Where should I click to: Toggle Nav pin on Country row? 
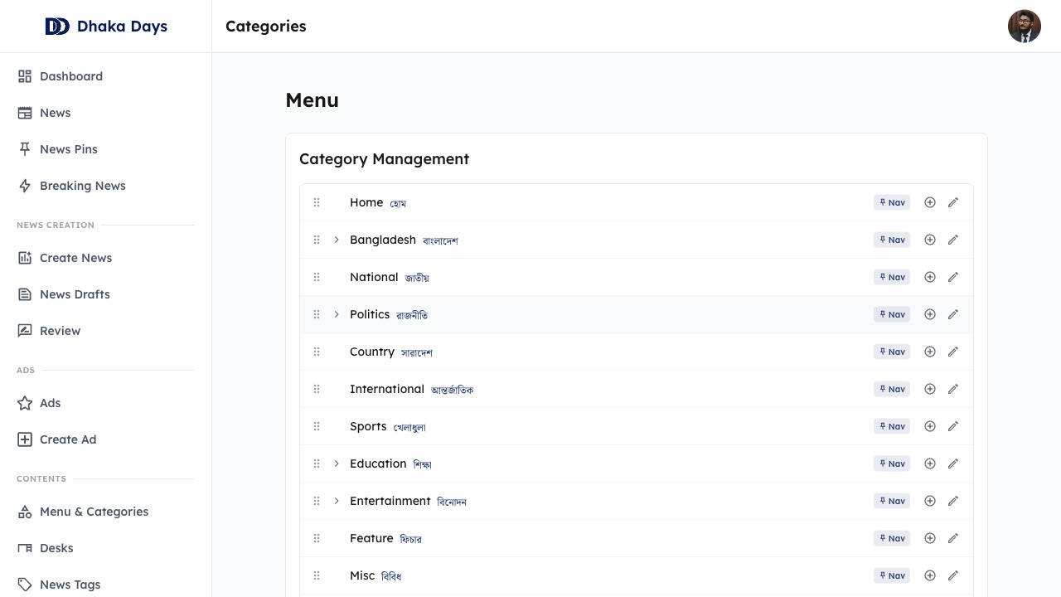point(892,352)
